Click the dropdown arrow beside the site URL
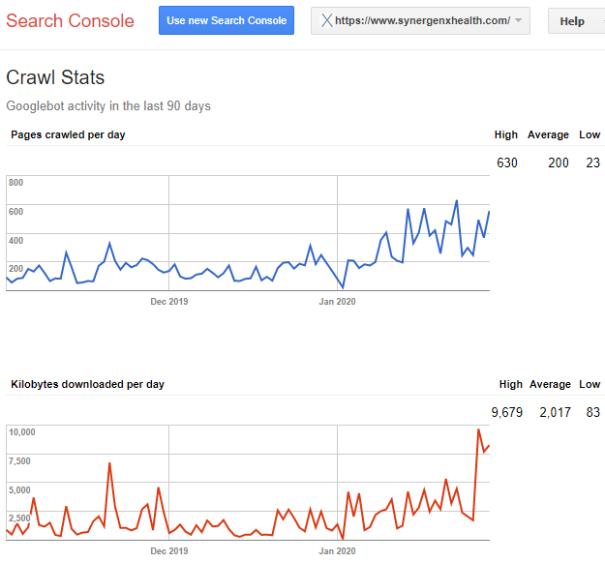 click(519, 20)
